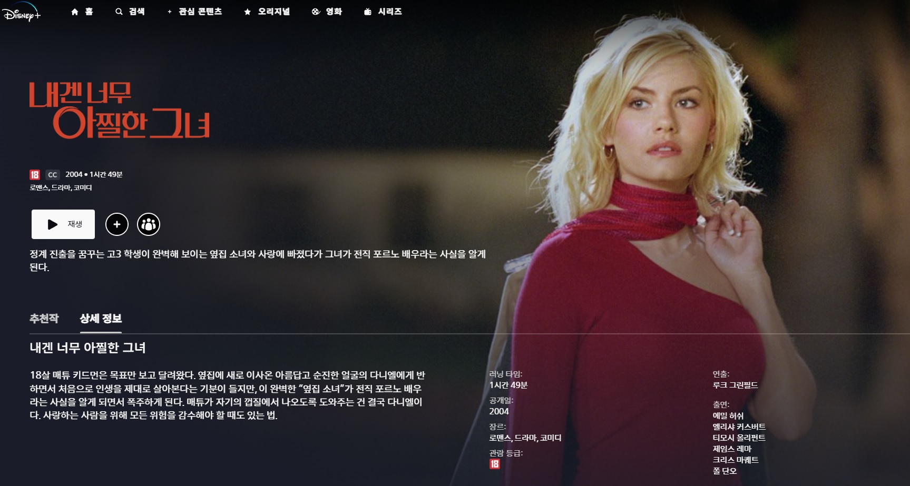This screenshot has height=486, width=910.
Task: Open 오리지널 (Originals) menu item
Action: [x=267, y=12]
